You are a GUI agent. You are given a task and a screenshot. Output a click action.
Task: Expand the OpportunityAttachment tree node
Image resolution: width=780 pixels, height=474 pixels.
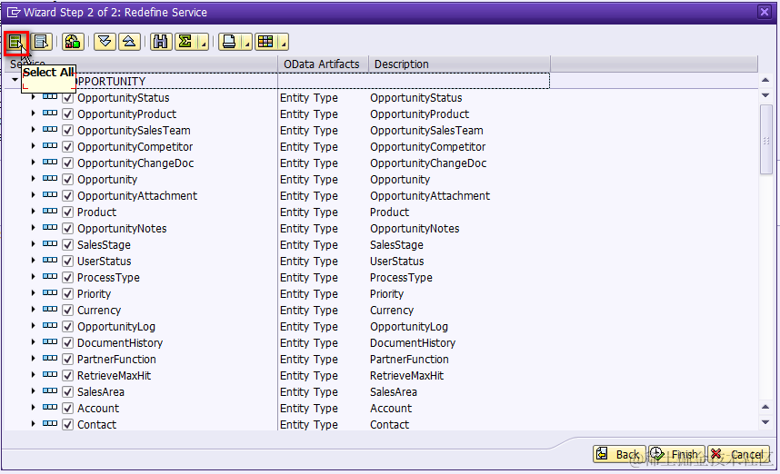[33, 195]
